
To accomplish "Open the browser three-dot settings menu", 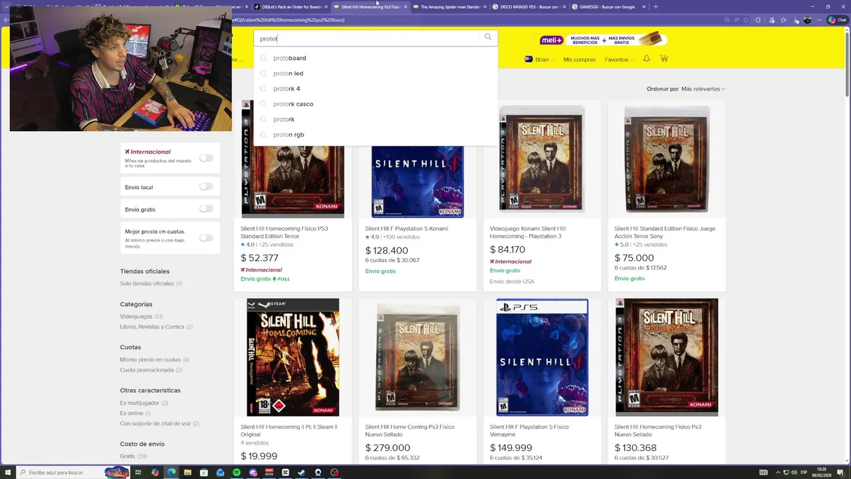I will point(819,20).
